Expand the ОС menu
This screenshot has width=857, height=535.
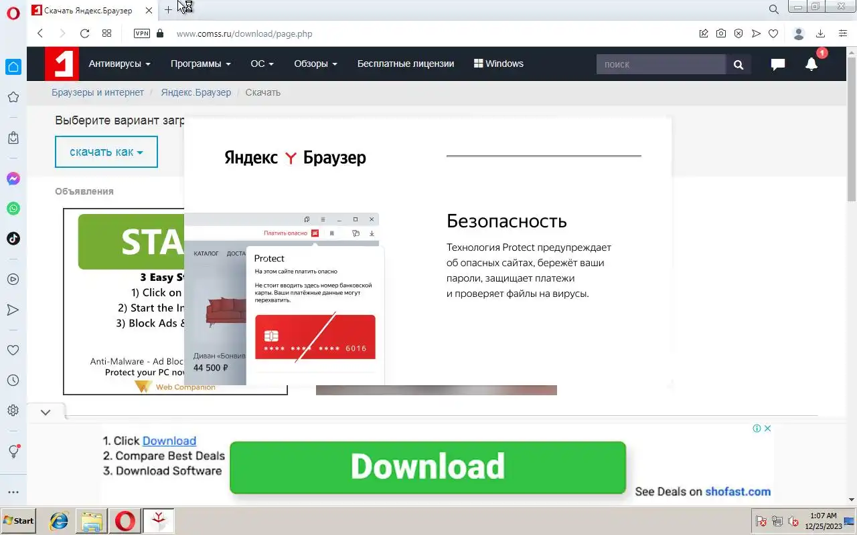tap(262, 64)
